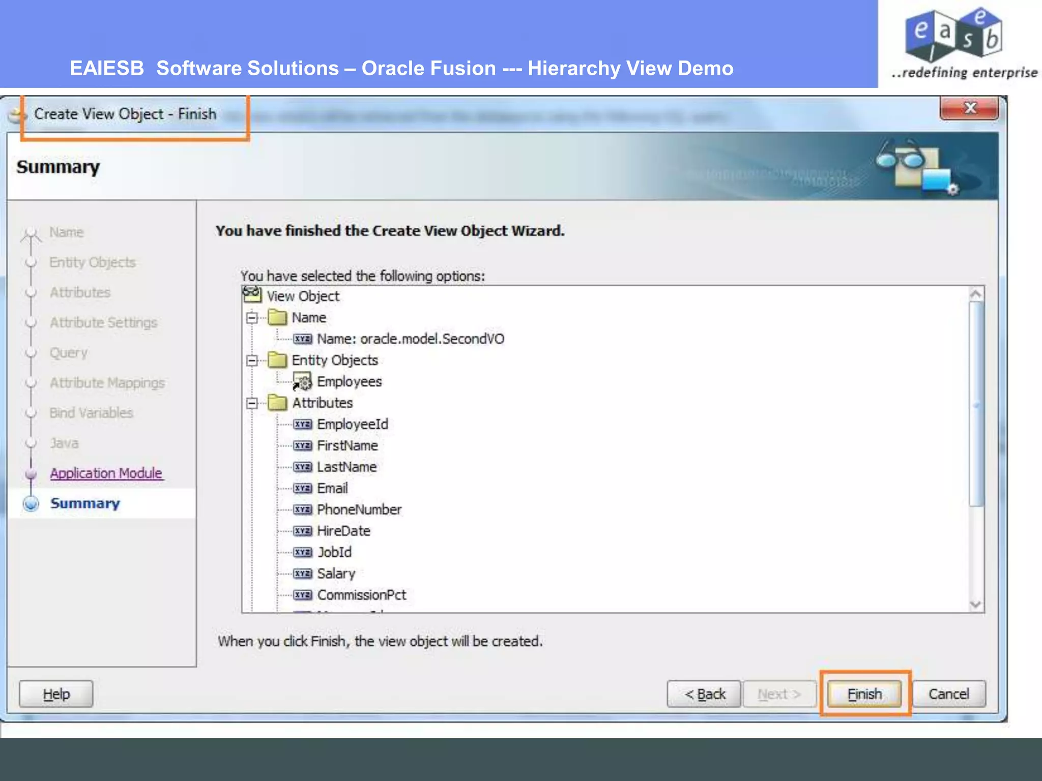This screenshot has height=781, width=1042.
Task: Click the LastName attribute icon
Action: (x=303, y=467)
